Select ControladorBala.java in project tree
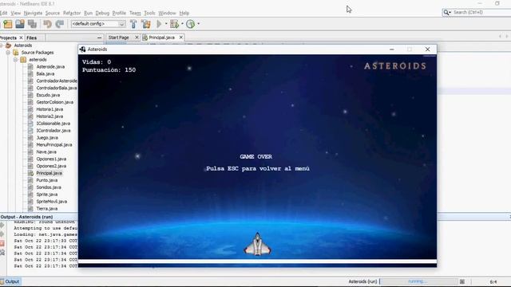Image resolution: width=511 pixels, height=287 pixels. 57,88
